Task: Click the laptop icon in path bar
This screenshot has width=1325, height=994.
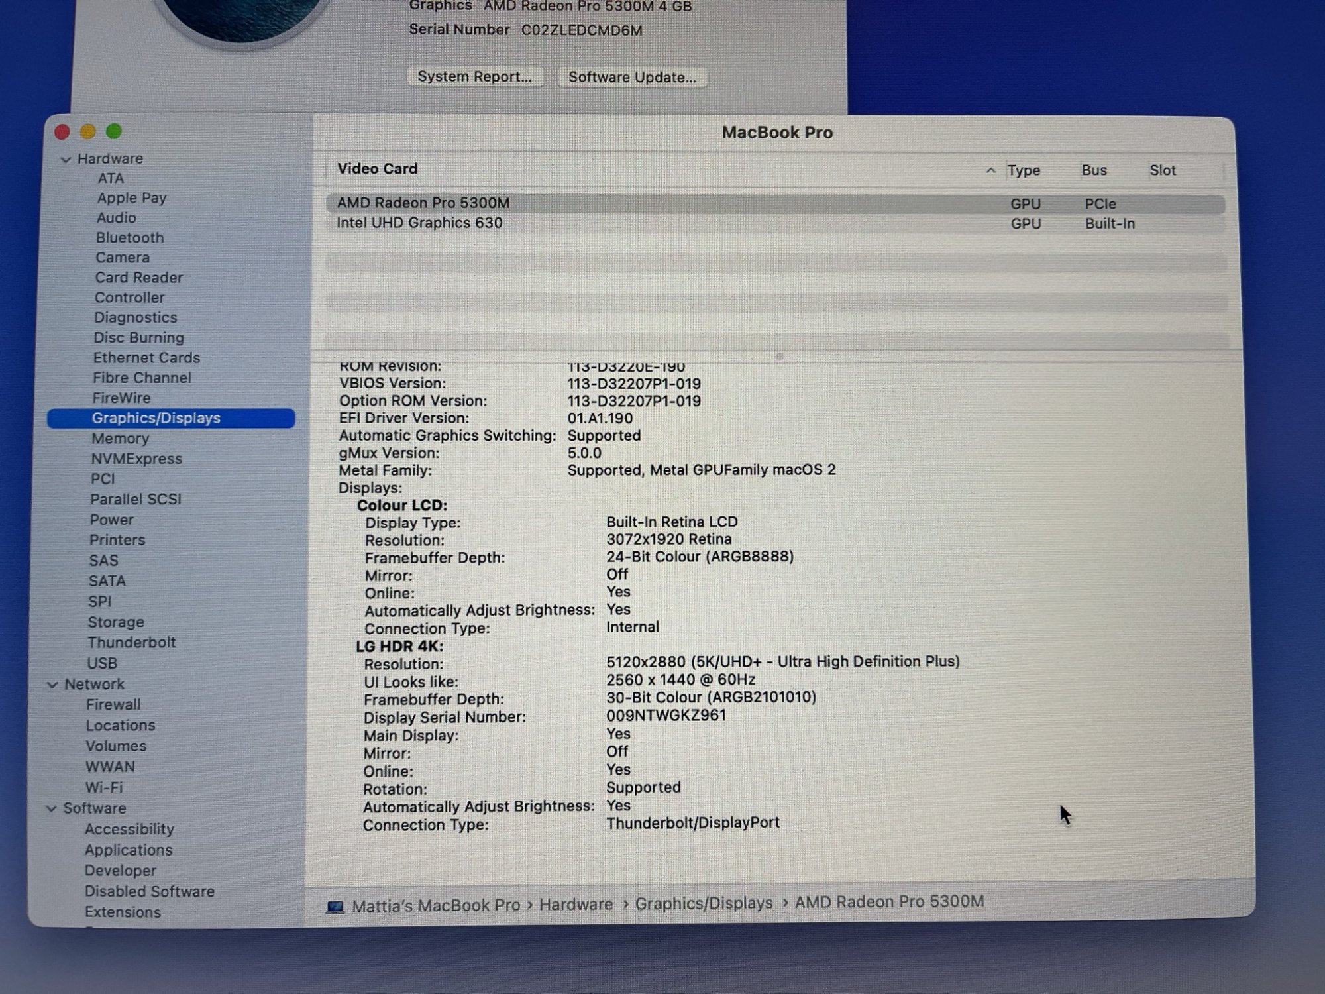Action: tap(335, 907)
